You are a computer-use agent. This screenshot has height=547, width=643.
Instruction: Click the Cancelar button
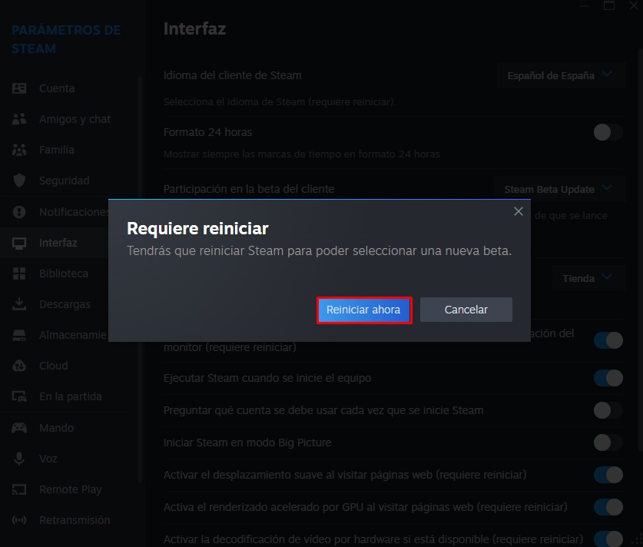click(466, 310)
